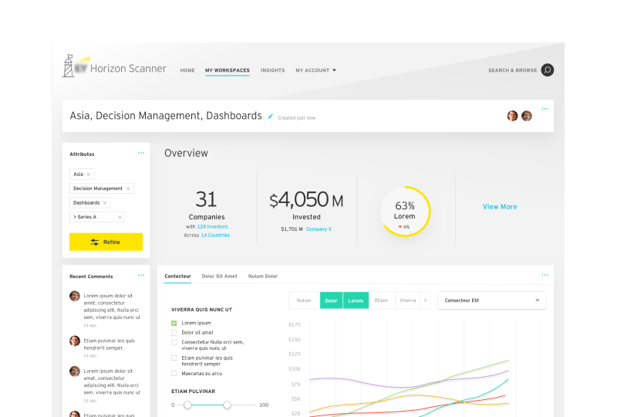Toggle off the Lorem chart segment
This screenshot has height=417, width=617.
[356, 300]
